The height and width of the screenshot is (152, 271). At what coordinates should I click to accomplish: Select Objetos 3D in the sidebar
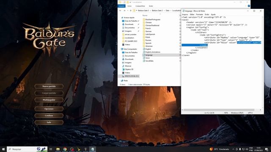(129, 69)
